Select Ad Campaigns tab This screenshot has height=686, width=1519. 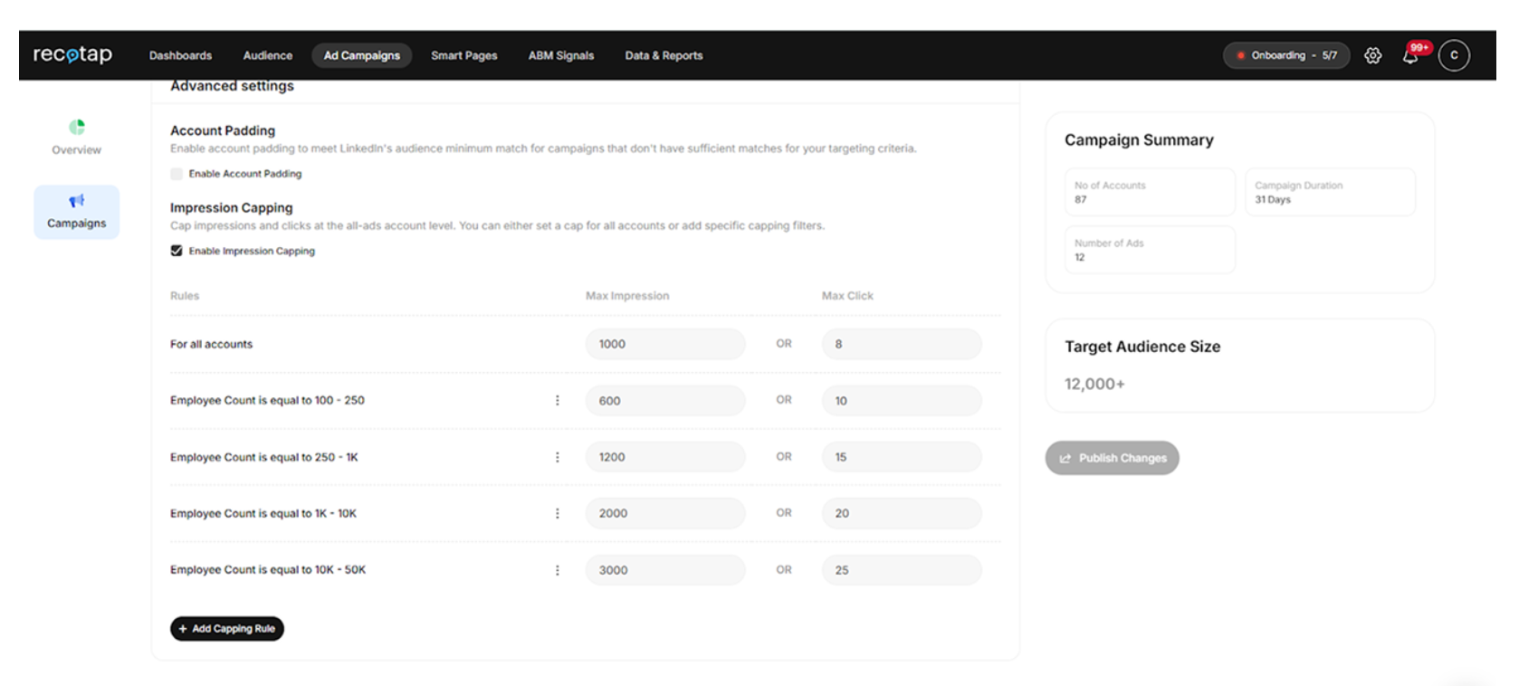[362, 55]
